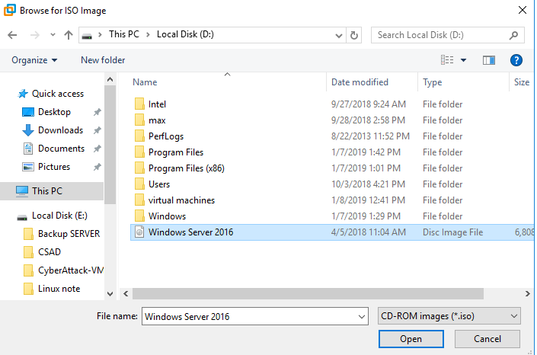
Task: Create a New folder
Action: tap(103, 60)
